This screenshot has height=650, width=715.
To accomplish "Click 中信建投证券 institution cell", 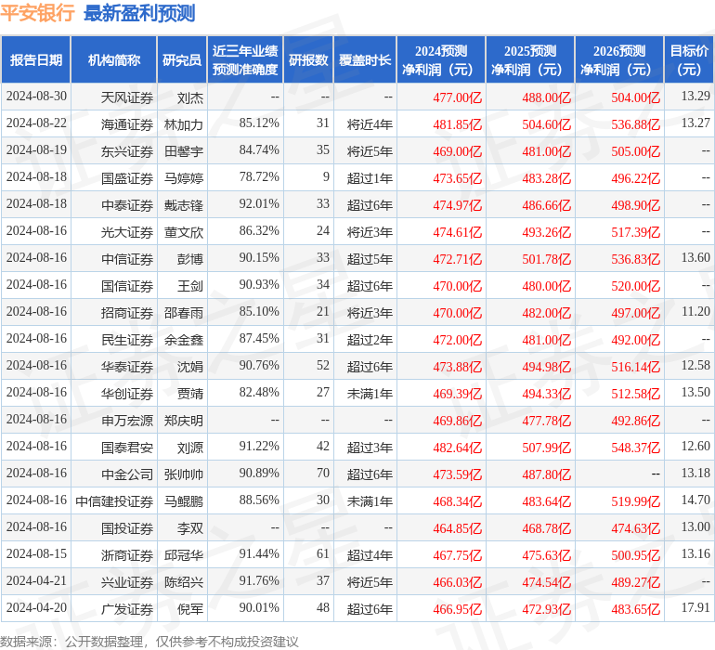I will pos(114,501).
